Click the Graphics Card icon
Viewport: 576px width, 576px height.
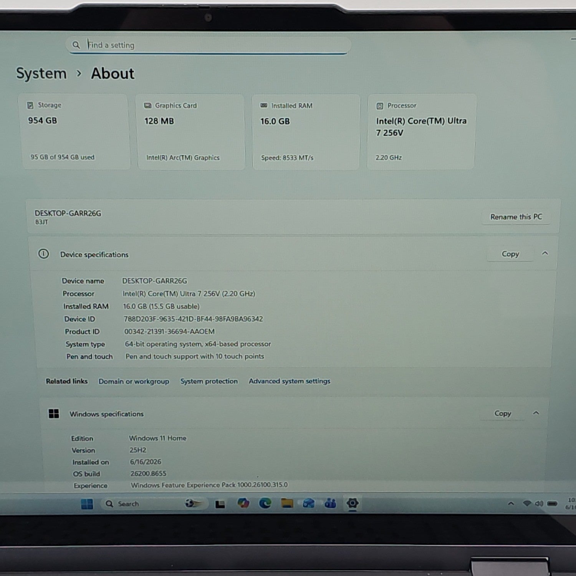[x=147, y=106]
